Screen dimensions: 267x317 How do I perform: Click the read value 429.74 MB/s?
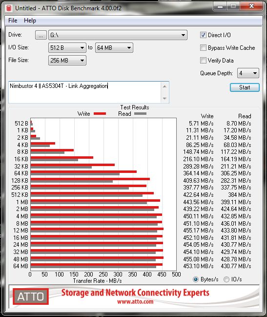pyautogui.click(x=236, y=252)
